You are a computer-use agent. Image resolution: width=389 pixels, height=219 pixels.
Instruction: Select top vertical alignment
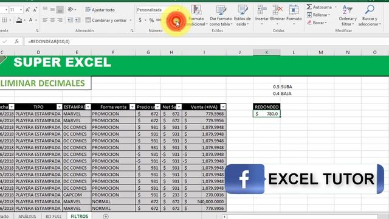click(x=45, y=10)
